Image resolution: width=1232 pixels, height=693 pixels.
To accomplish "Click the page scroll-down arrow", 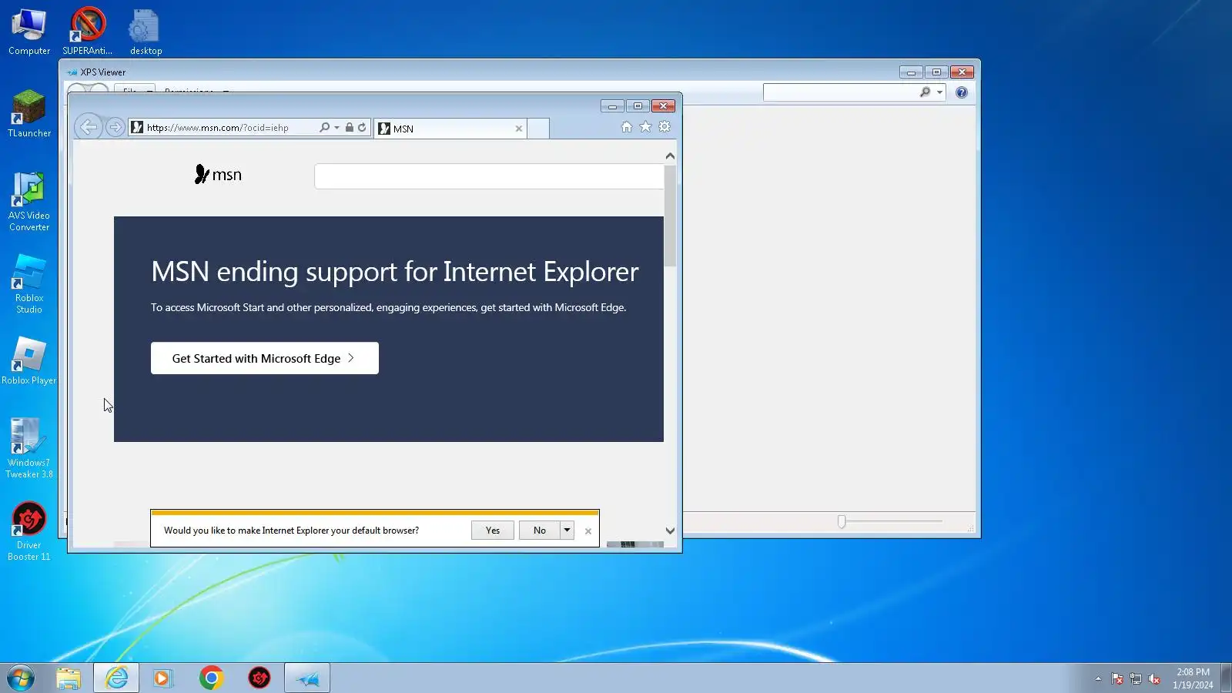I will (x=670, y=531).
